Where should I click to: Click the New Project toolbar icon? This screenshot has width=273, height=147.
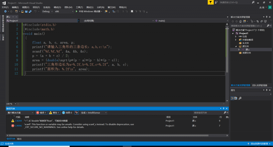click(17, 11)
